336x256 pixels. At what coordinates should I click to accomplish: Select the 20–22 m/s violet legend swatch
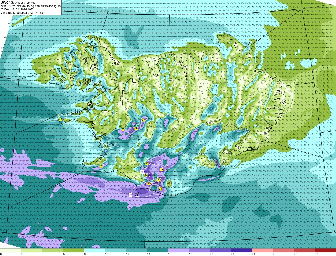point(220,250)
